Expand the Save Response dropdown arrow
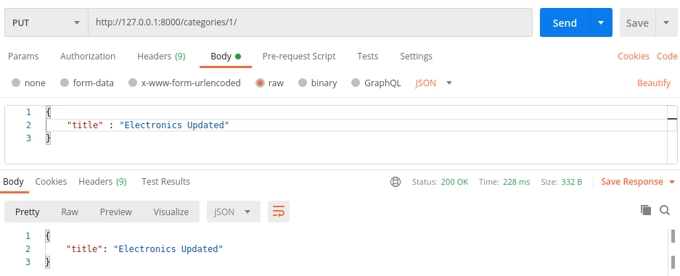The height and width of the screenshot is (276, 680). (672, 182)
